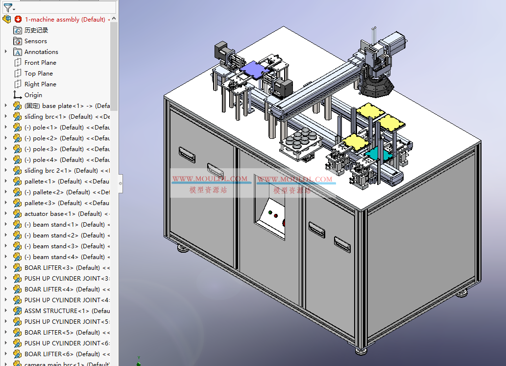506x366 pixels.
Task: Select the Sensors folder icon
Action: [18, 41]
